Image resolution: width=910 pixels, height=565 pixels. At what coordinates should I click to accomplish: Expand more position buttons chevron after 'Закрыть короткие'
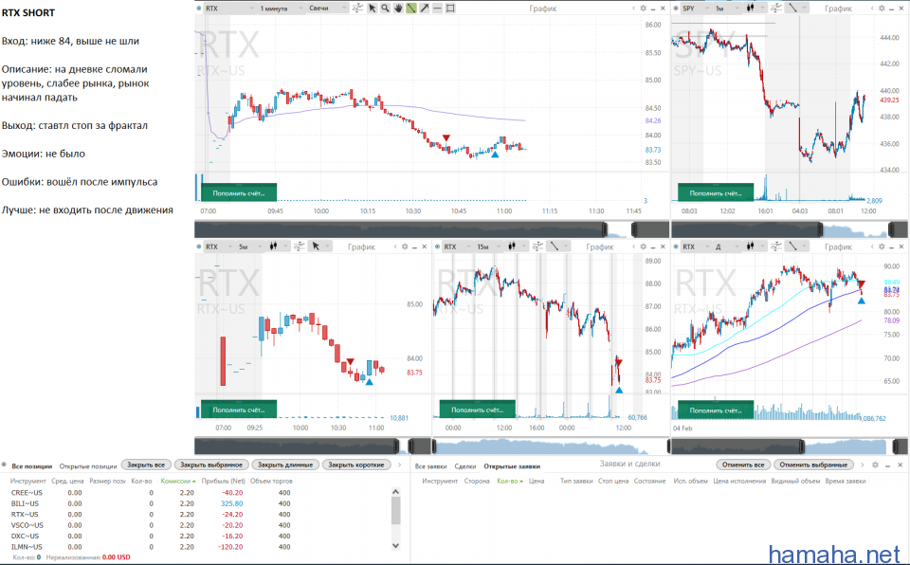pos(399,465)
